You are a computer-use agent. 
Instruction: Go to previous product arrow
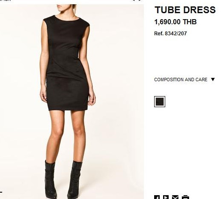(x=134, y=0)
